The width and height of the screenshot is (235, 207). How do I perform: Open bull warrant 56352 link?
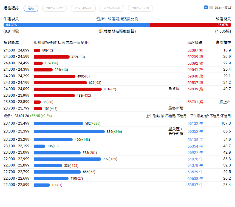click(195, 131)
